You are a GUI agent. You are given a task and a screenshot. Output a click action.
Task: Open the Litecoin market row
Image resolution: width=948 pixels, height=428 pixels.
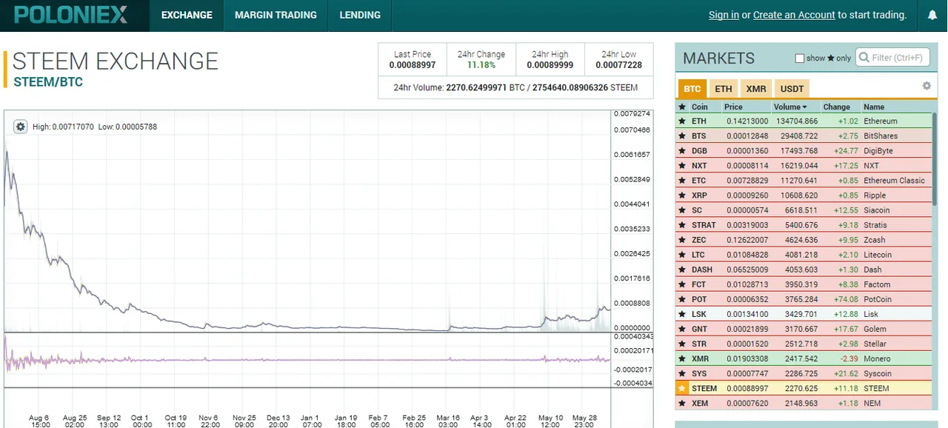click(804, 255)
